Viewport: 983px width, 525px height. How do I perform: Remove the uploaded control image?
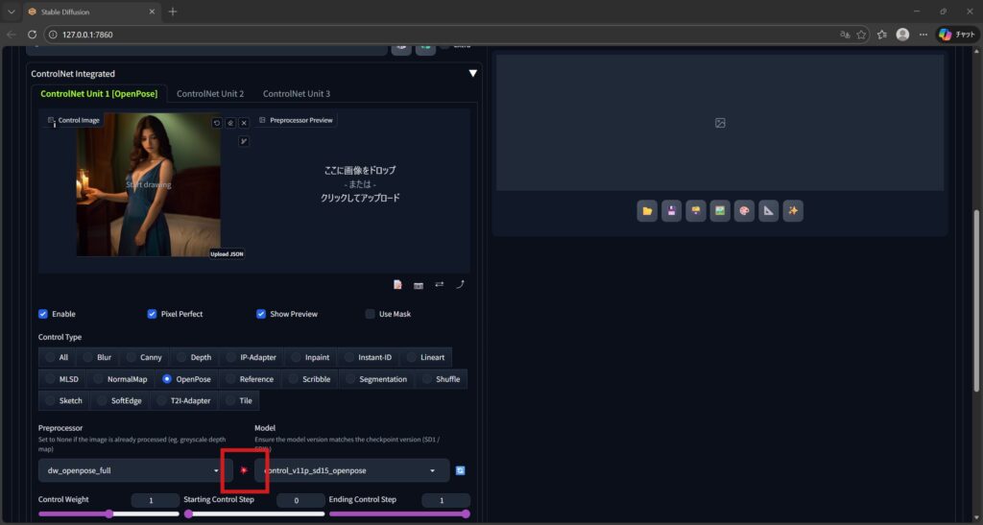(x=244, y=123)
